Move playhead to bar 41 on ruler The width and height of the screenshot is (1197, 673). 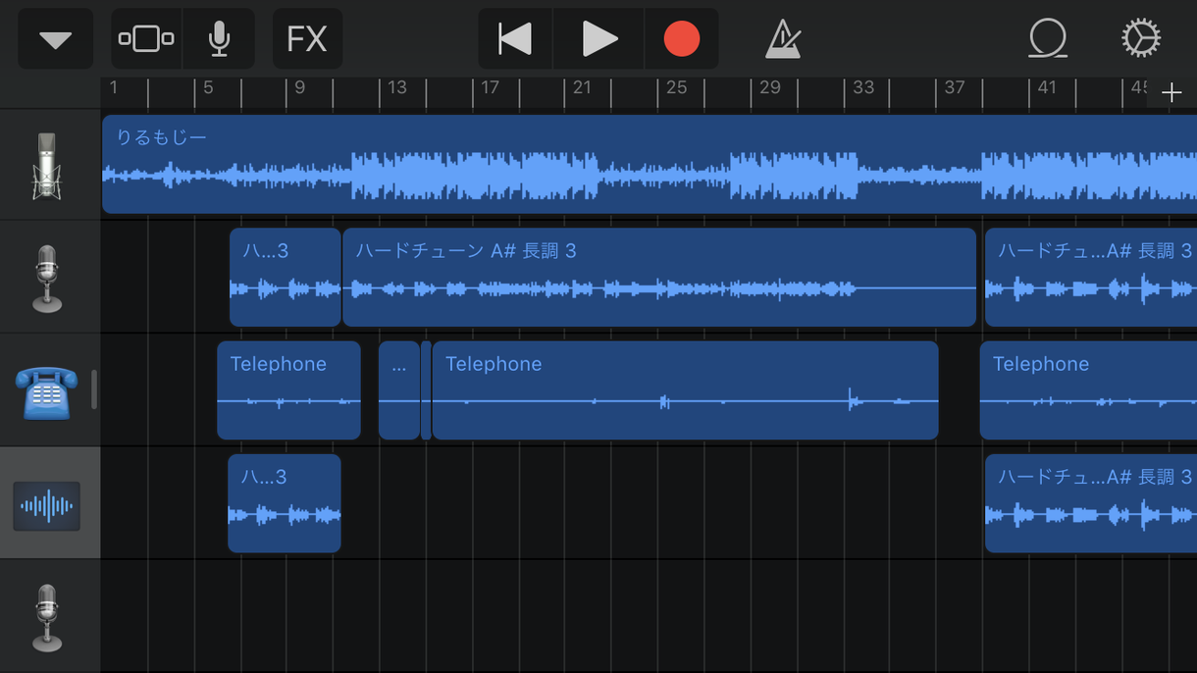(1047, 88)
